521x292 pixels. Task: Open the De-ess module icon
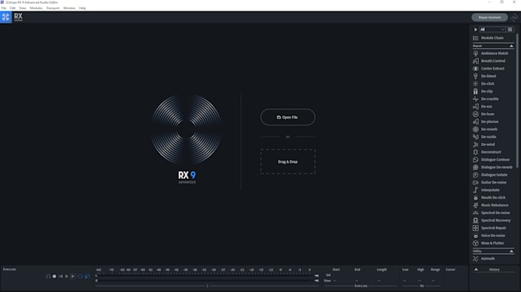pyautogui.click(x=476, y=106)
